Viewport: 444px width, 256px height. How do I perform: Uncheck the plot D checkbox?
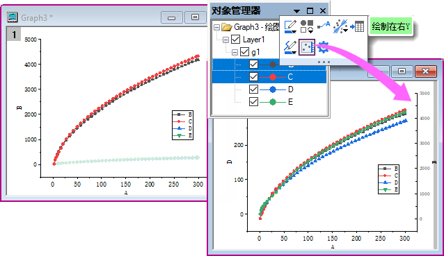coord(254,89)
